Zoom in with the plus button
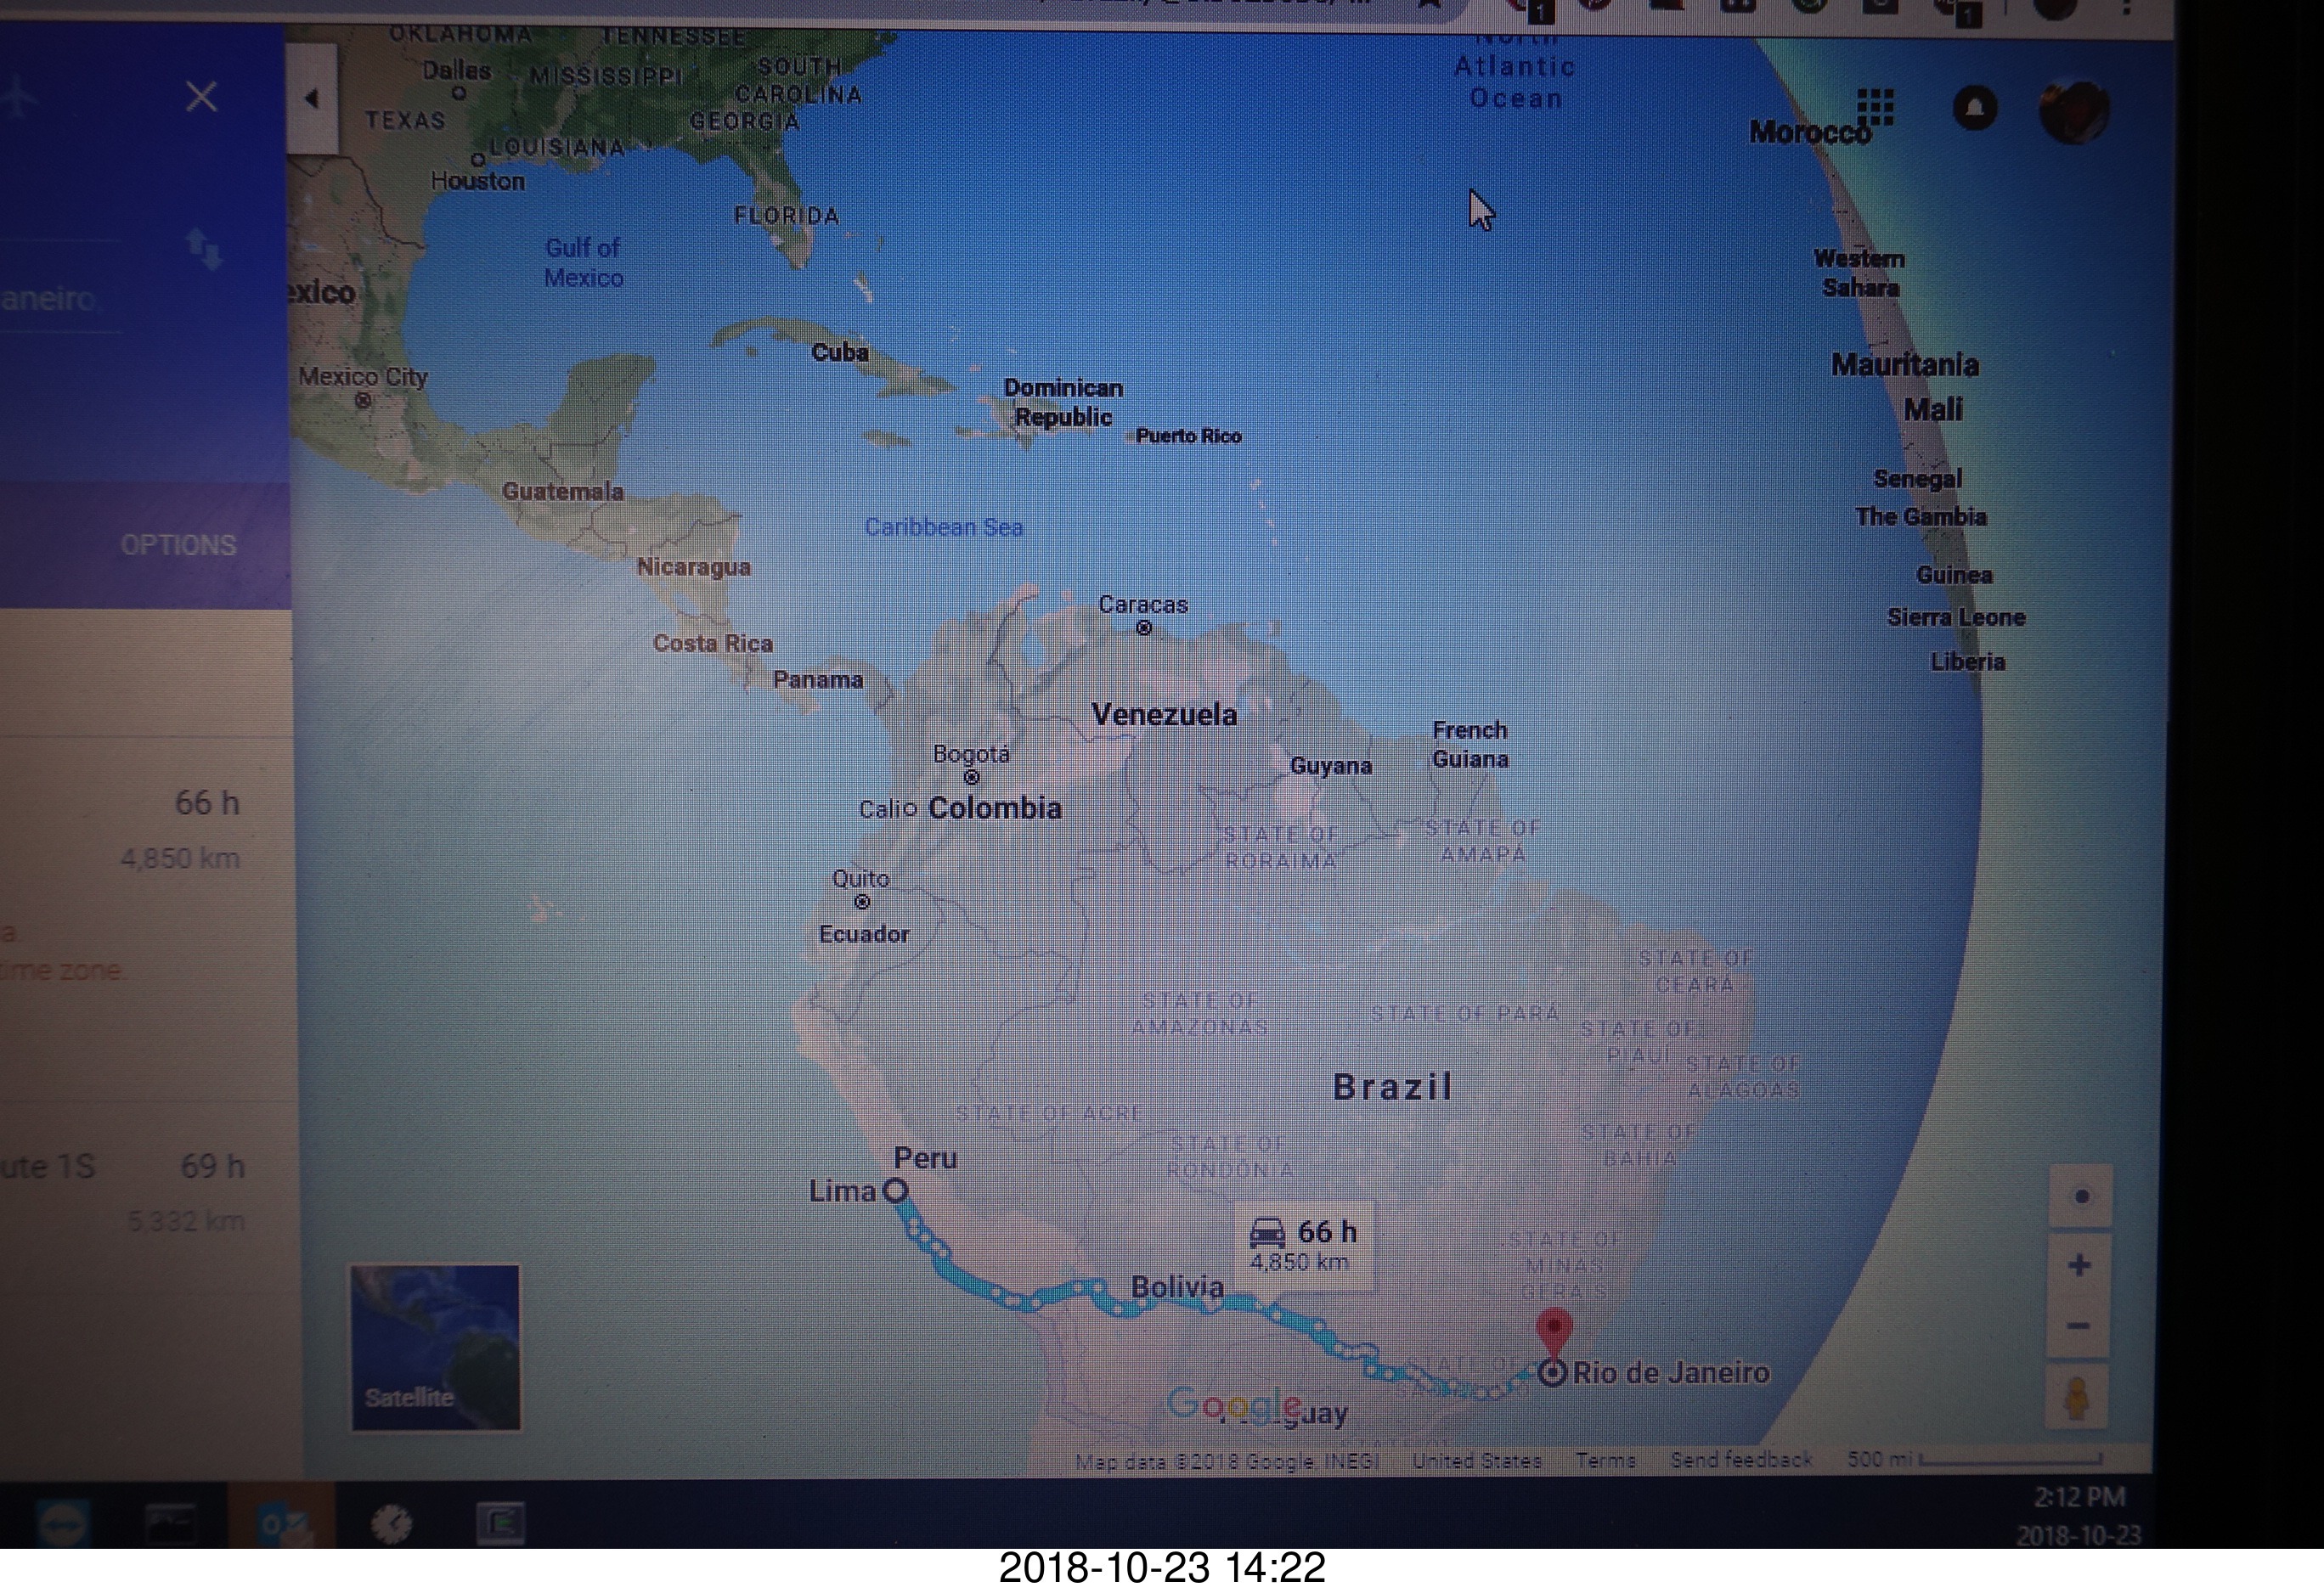 (2079, 1266)
